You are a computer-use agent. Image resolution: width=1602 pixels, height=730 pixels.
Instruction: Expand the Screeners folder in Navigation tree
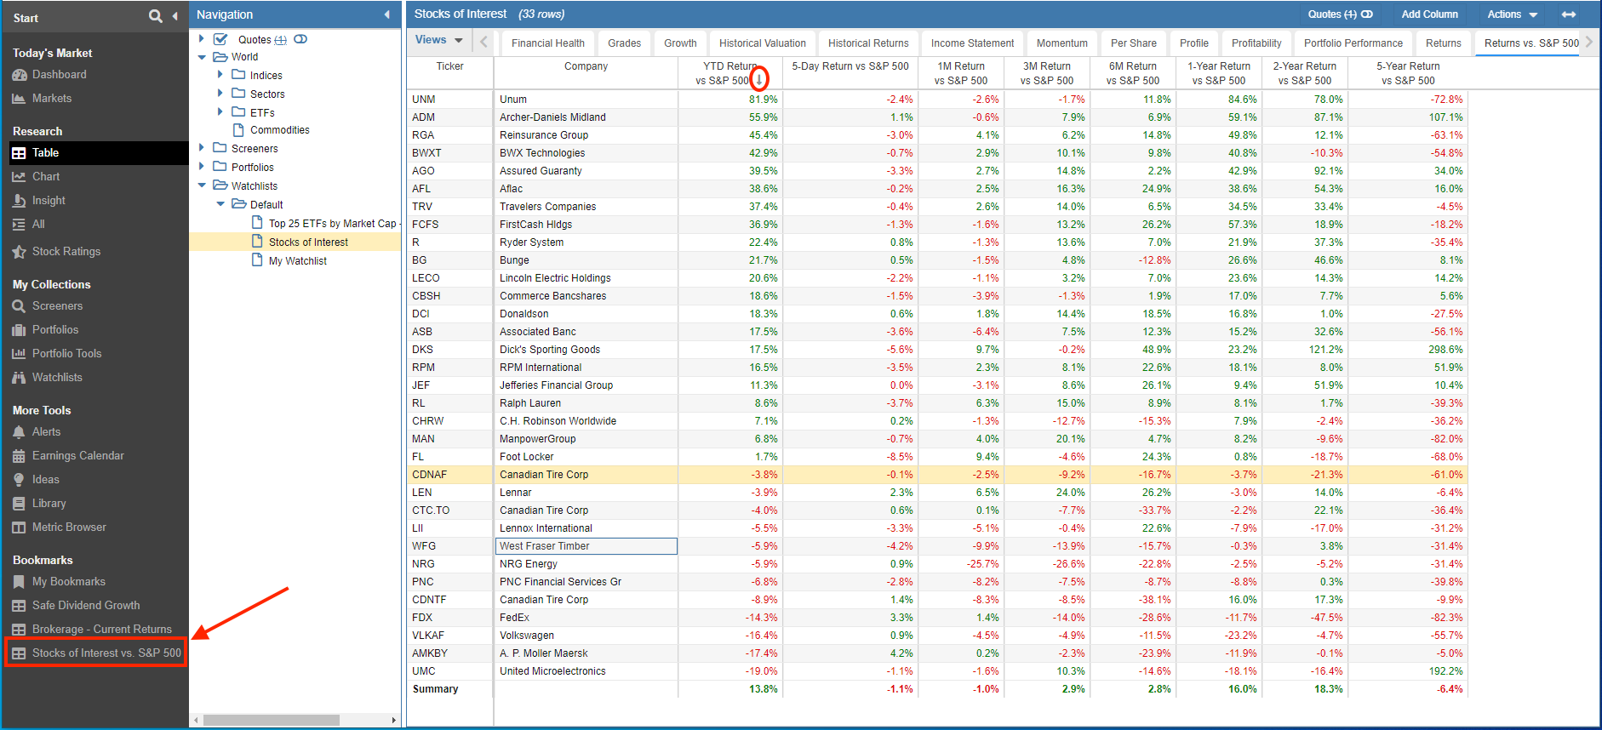[202, 148]
